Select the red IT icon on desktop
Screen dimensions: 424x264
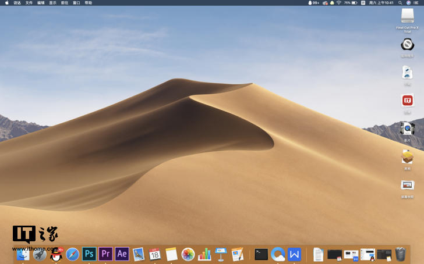[407, 101]
